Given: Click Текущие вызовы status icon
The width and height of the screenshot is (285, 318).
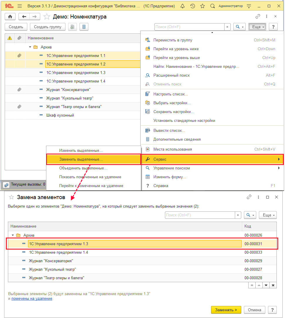Looking at the screenshot, I should (6, 185).
